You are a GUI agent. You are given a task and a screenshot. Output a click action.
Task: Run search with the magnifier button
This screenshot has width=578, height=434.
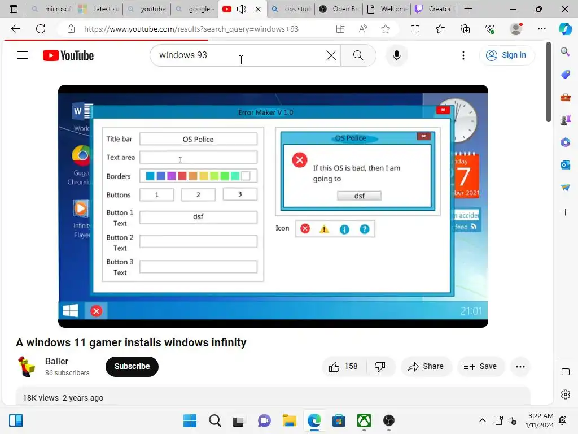358,55
